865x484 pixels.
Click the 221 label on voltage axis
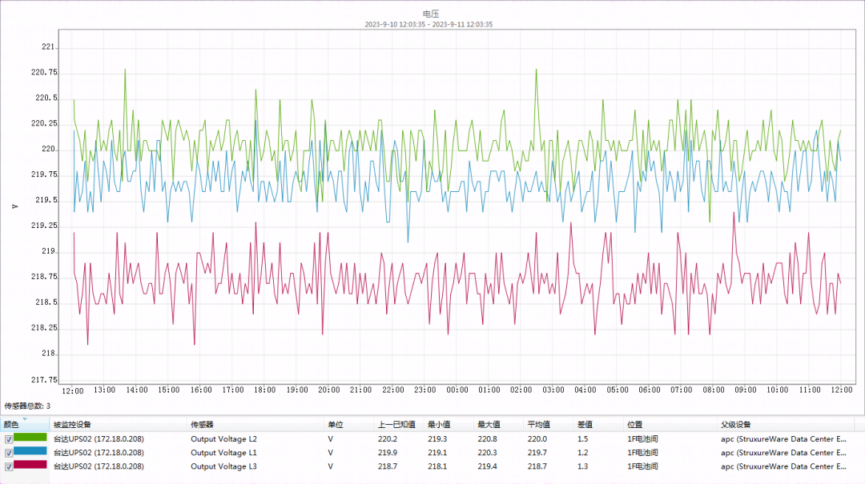click(x=49, y=47)
